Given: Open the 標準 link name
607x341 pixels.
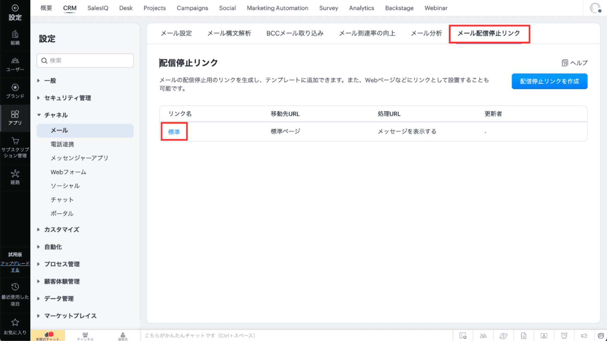Looking at the screenshot, I should click(x=174, y=132).
